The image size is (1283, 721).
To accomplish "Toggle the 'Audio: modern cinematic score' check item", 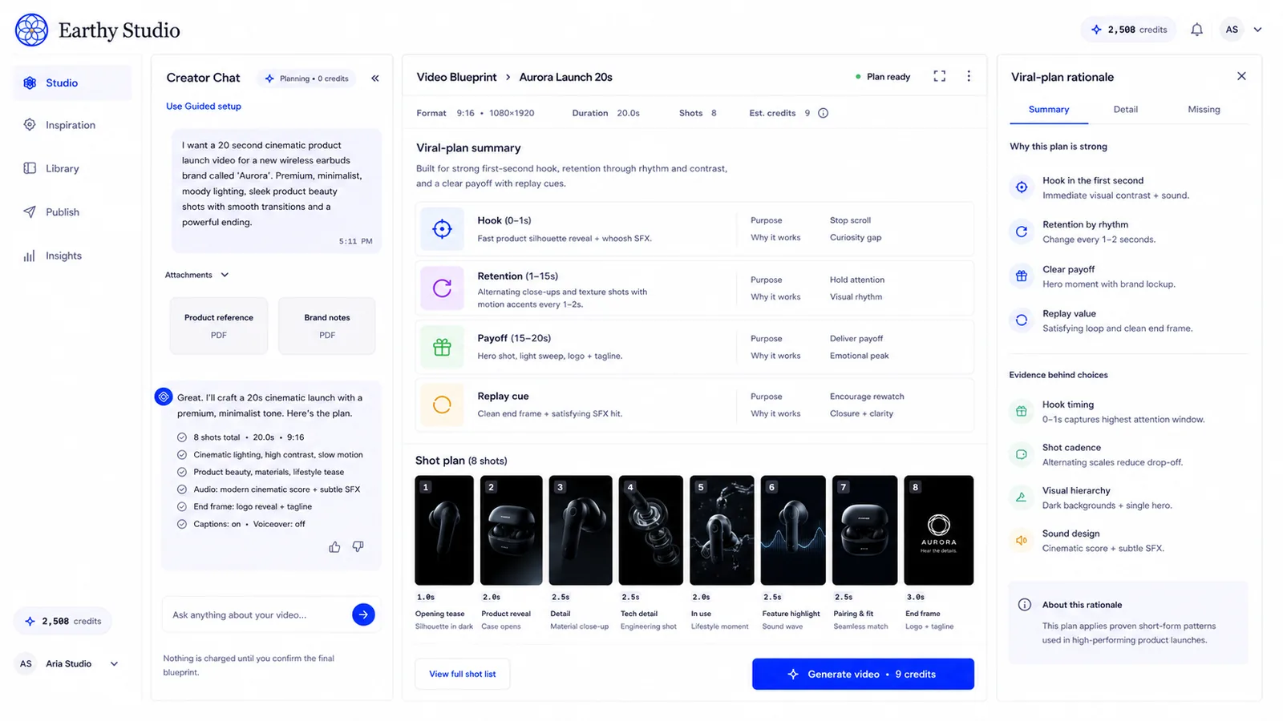I will (x=182, y=489).
